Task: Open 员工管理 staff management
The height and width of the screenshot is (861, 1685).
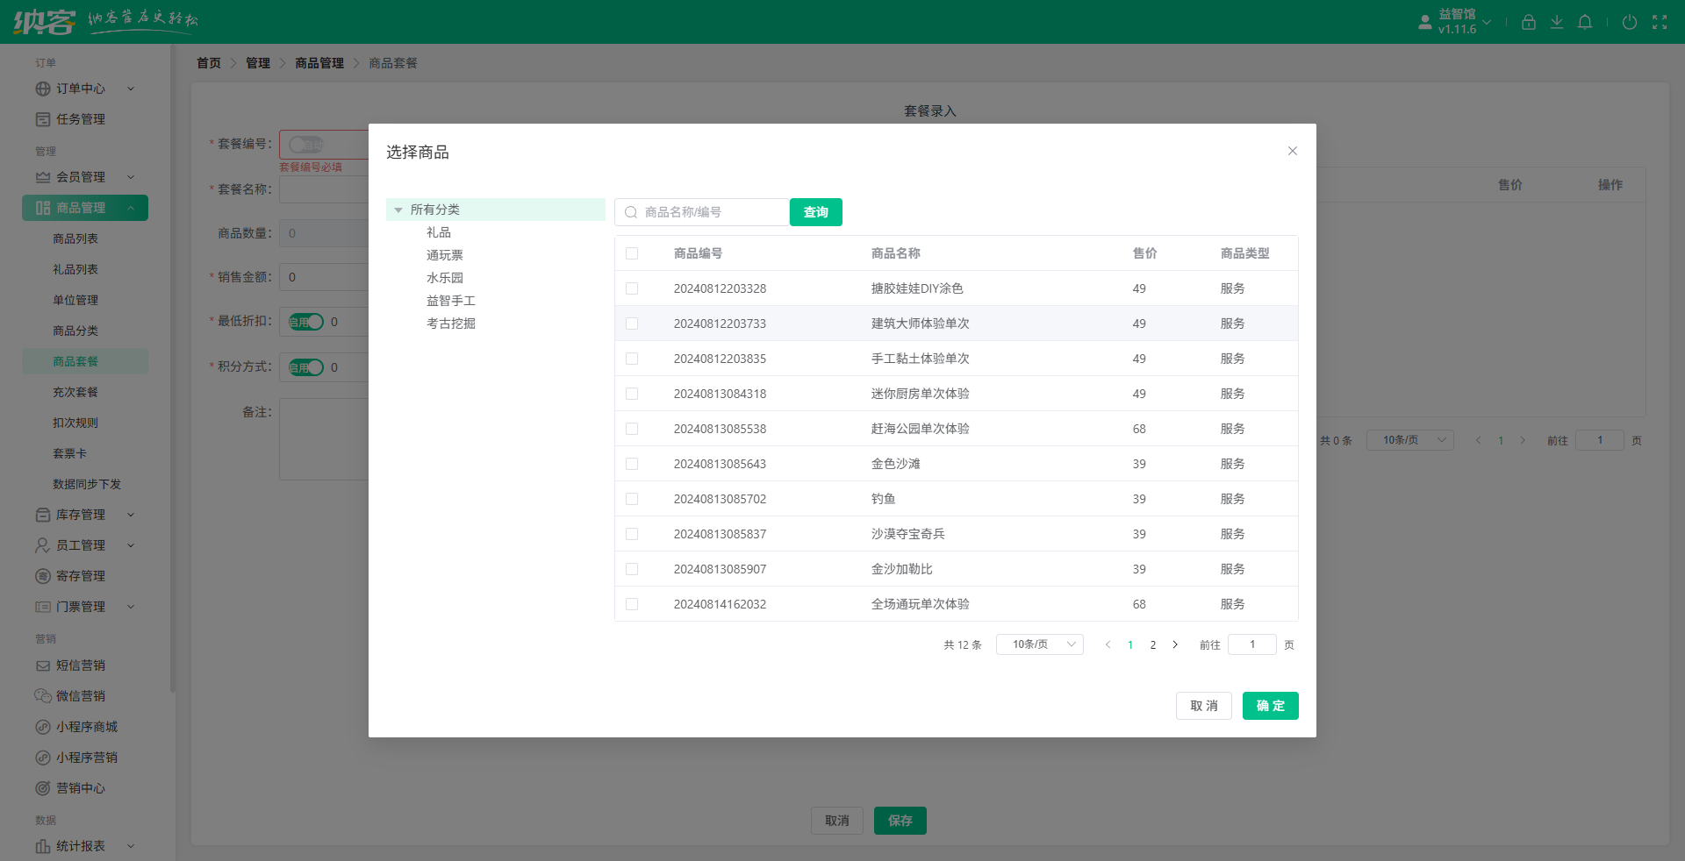Action: 79,545
